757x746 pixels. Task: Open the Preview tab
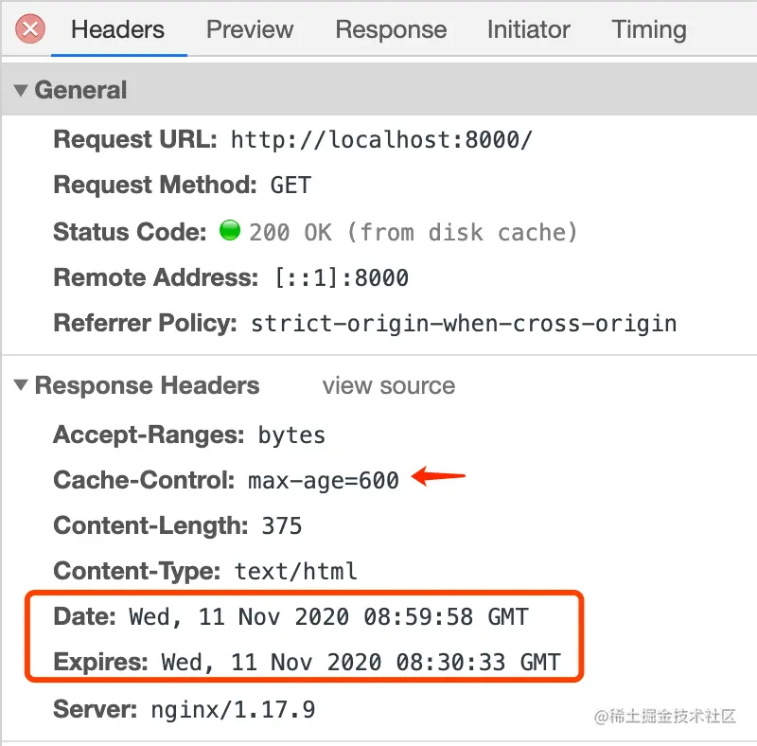click(x=250, y=29)
